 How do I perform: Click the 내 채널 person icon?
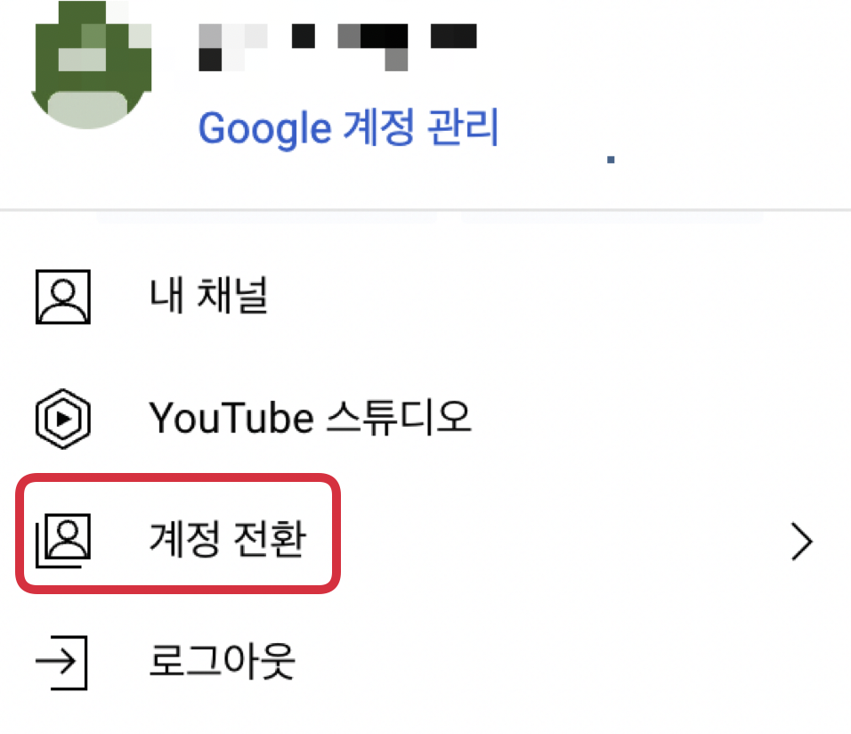point(63,297)
